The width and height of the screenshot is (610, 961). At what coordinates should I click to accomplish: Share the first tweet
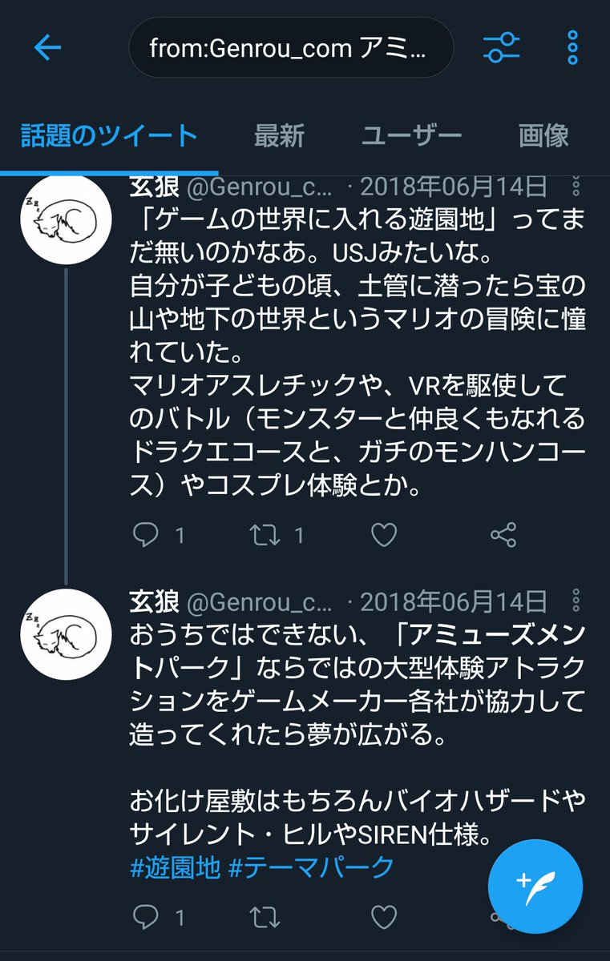coord(503,535)
